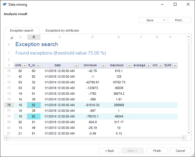Open the minimum column filter dropdown
This screenshot has width=195, height=157.
click(x=103, y=65)
